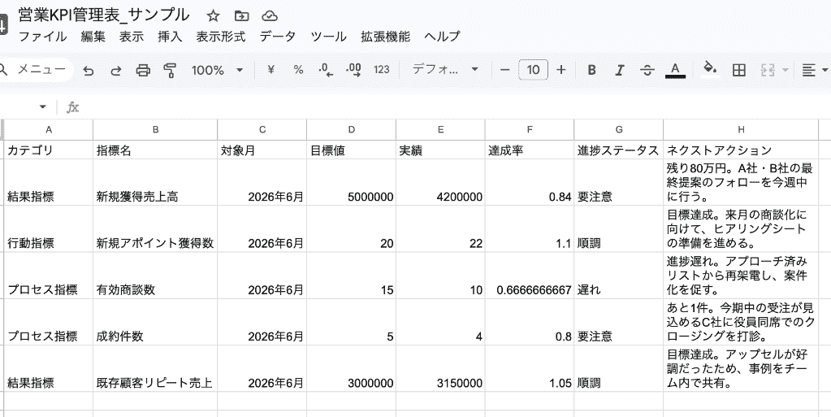The width and height of the screenshot is (831, 417).
Task: Open the fill color bucket
Action: point(710,68)
